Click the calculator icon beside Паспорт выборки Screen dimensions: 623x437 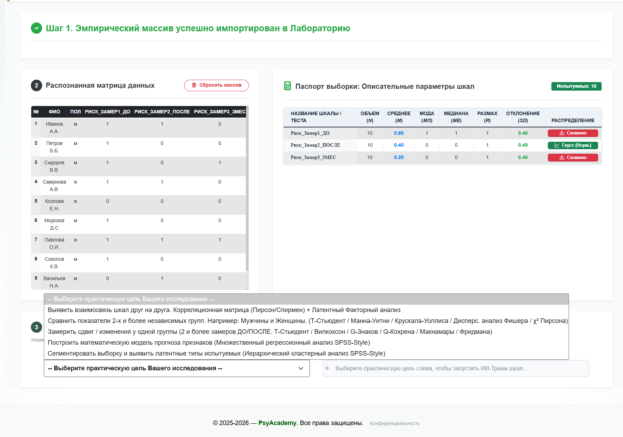287,86
